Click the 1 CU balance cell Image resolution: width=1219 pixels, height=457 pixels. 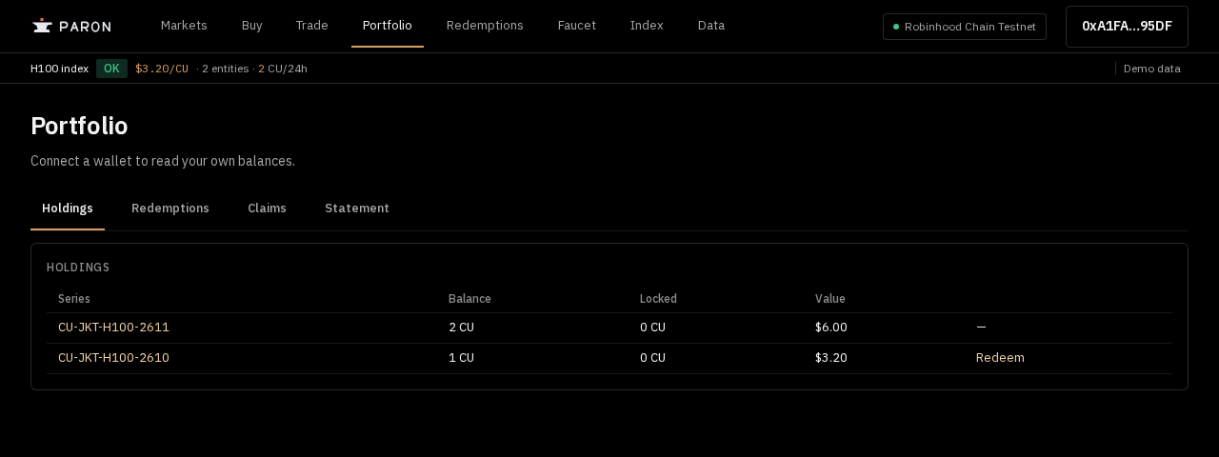(x=461, y=358)
